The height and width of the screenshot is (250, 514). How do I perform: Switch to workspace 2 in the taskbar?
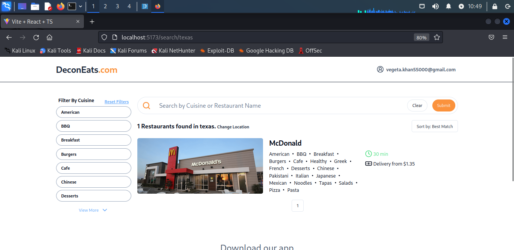coord(105,6)
